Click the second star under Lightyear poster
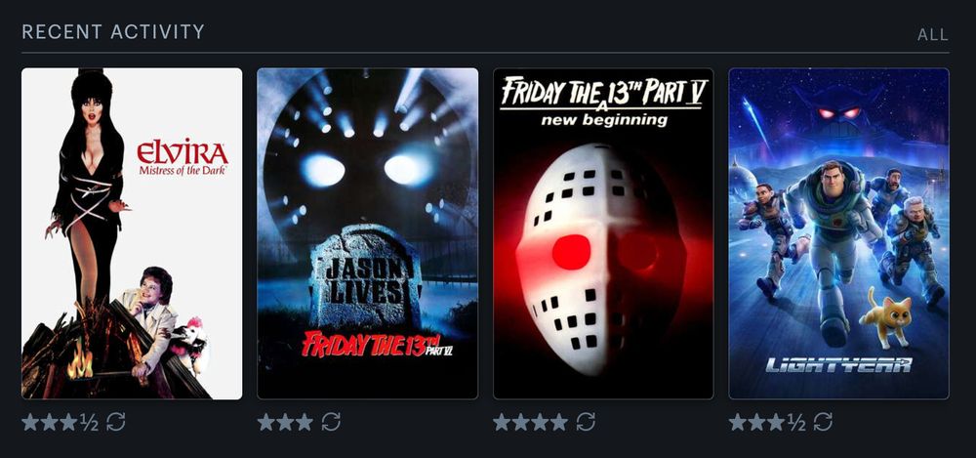 757,422
